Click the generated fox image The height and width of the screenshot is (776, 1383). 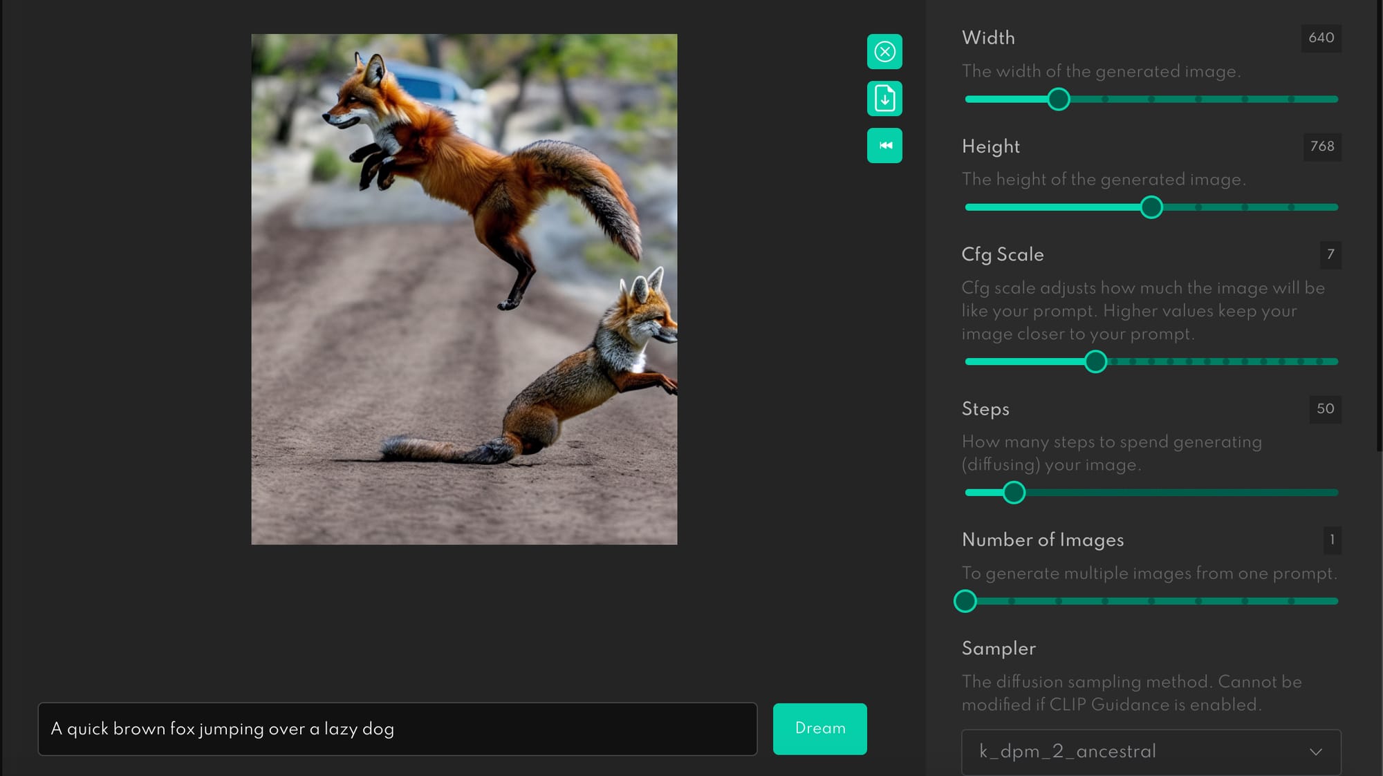464,289
